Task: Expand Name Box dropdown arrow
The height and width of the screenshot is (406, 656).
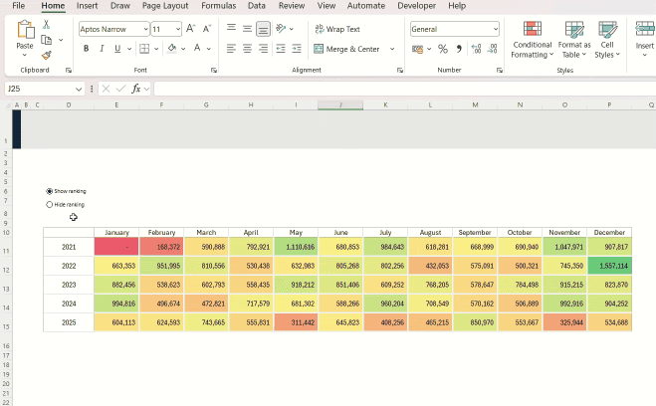Action: (79, 89)
